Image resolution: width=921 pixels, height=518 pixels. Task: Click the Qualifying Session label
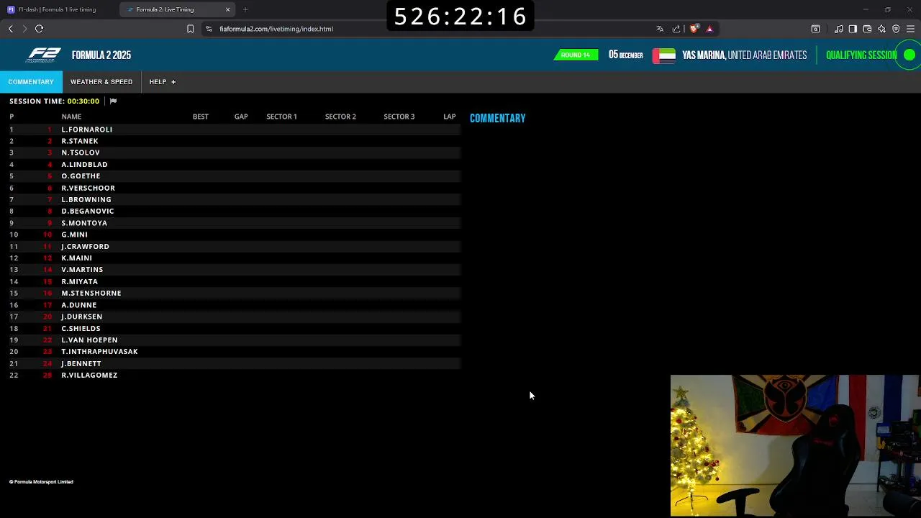861,55
